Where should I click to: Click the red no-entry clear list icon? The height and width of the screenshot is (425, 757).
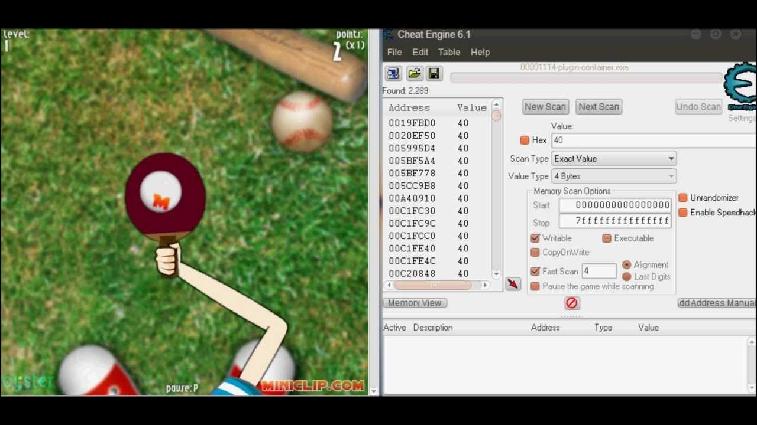click(x=571, y=303)
